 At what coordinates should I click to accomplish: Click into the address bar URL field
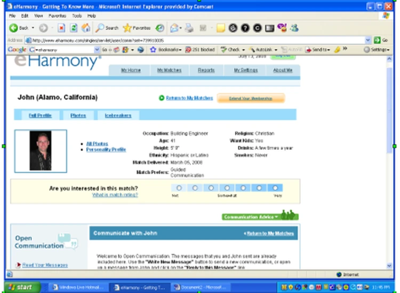coord(195,40)
